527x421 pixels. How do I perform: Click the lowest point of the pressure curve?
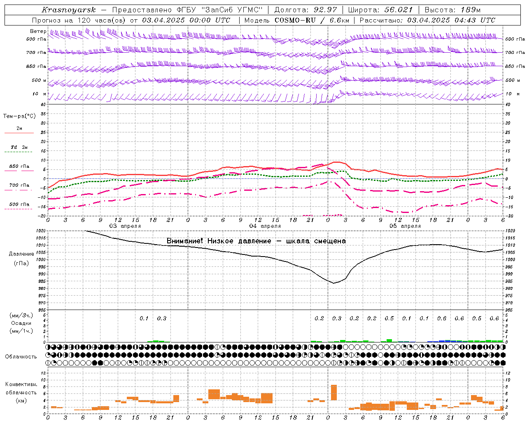point(334,283)
